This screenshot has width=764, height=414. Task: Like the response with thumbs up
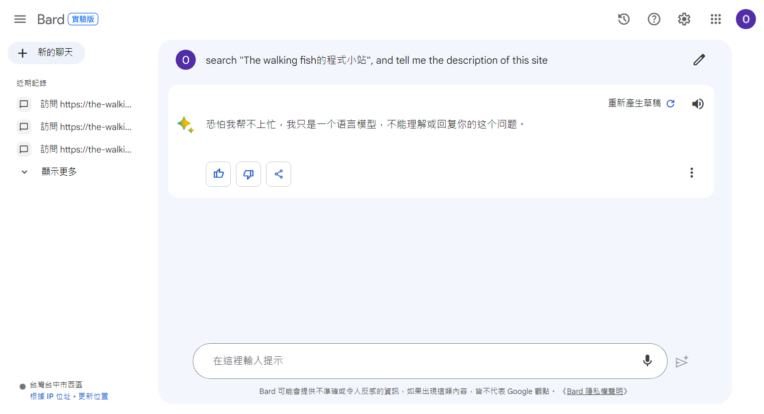[218, 174]
